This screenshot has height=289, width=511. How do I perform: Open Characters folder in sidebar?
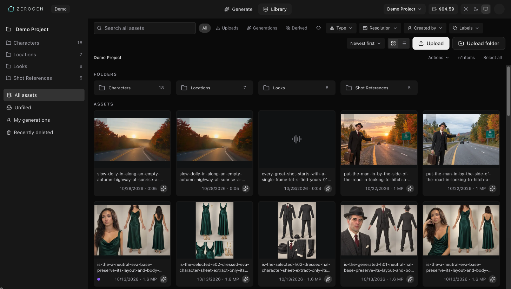pos(44,43)
